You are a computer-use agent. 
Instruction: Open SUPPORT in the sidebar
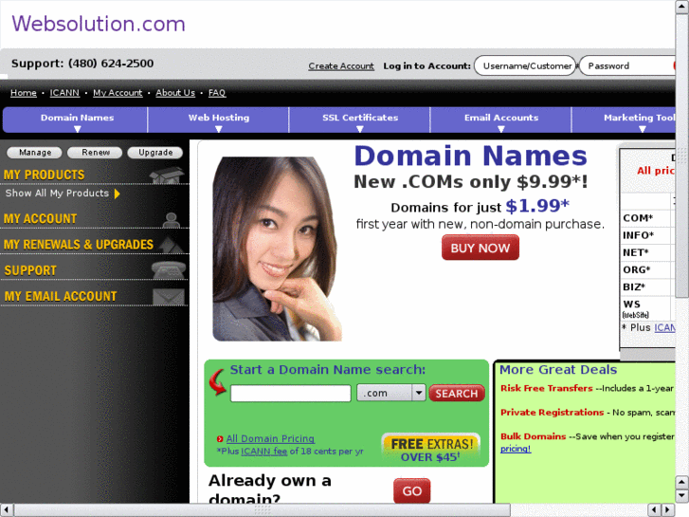(30, 270)
